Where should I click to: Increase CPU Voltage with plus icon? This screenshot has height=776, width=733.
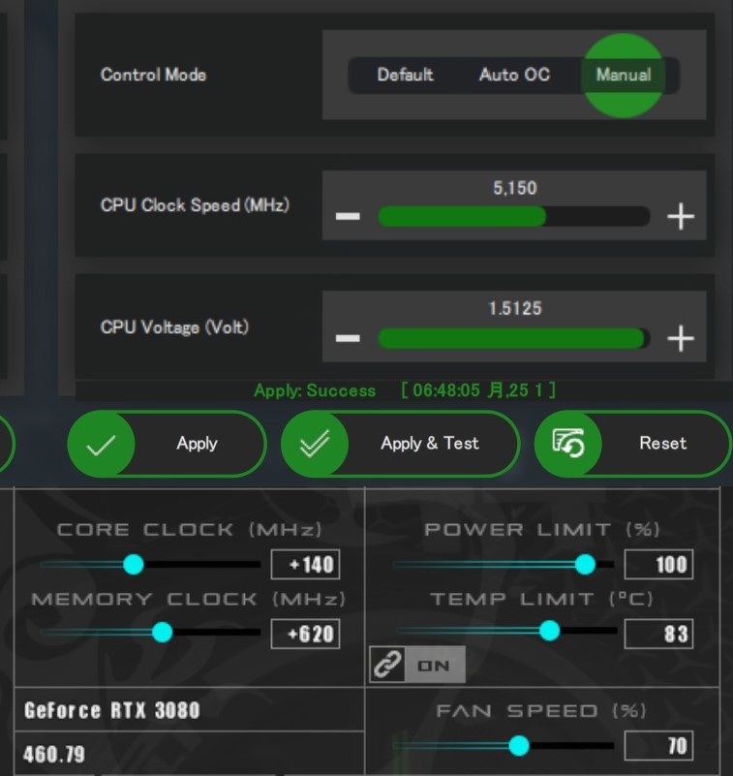point(681,338)
